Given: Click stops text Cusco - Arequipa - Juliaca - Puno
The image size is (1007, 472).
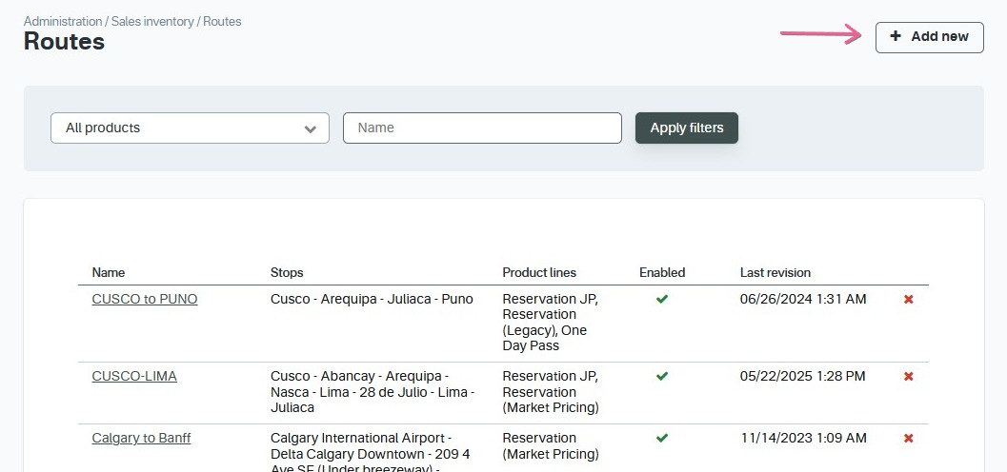Looking at the screenshot, I should (x=372, y=299).
